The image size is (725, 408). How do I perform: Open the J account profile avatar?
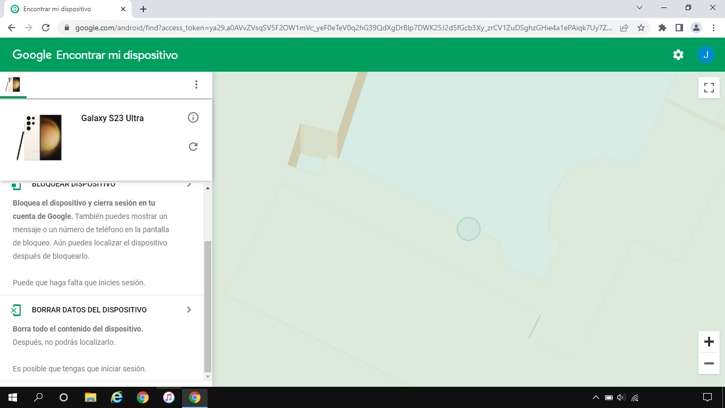click(x=705, y=55)
